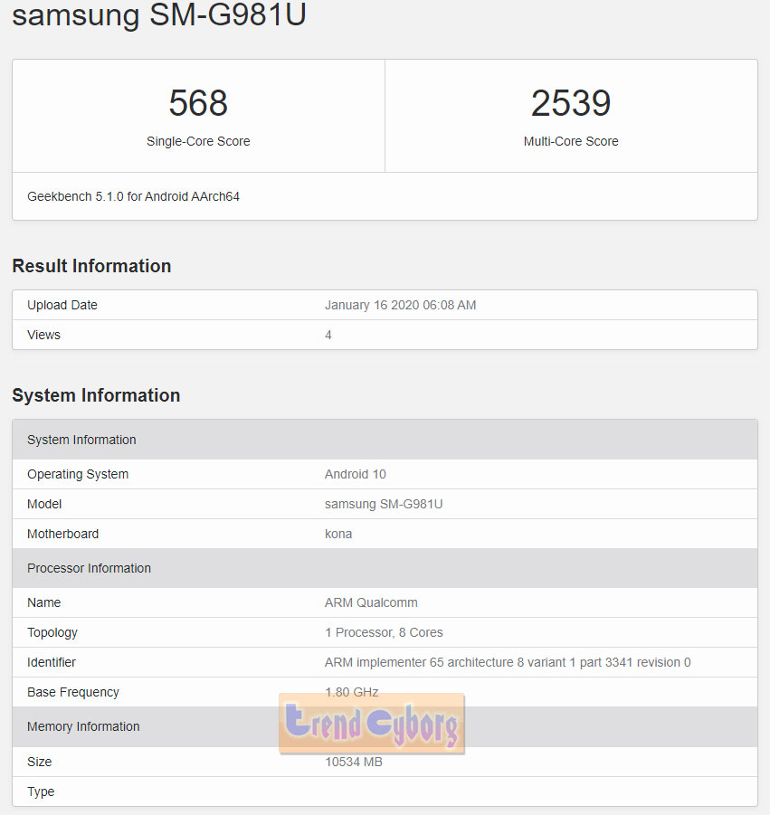The height and width of the screenshot is (815, 770).
Task: Select the Name value ARM Qualcomm
Action: pyautogui.click(x=369, y=602)
